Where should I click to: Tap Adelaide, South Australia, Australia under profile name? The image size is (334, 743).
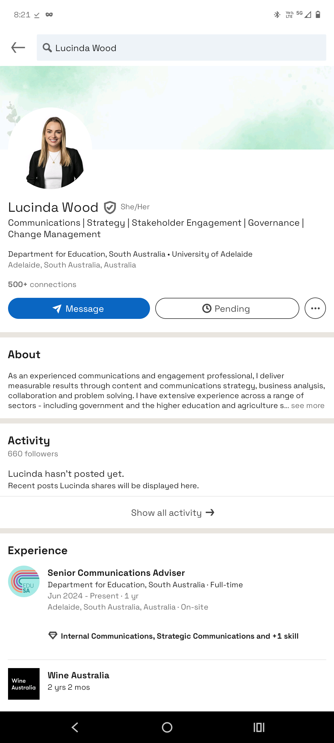click(72, 265)
